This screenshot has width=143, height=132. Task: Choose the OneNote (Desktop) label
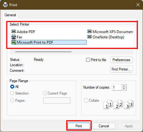click(x=108, y=37)
